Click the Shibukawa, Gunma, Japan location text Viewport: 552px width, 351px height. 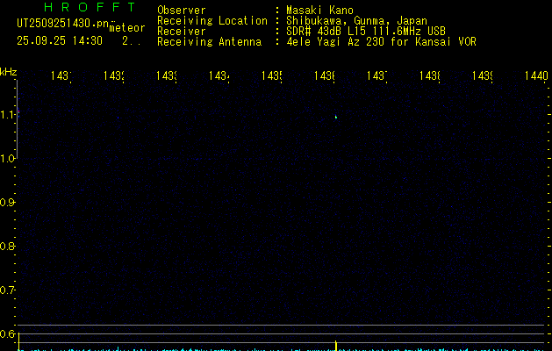[356, 20]
